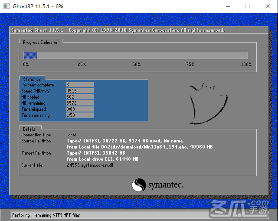Click the Restoring status bar message

coord(46,215)
